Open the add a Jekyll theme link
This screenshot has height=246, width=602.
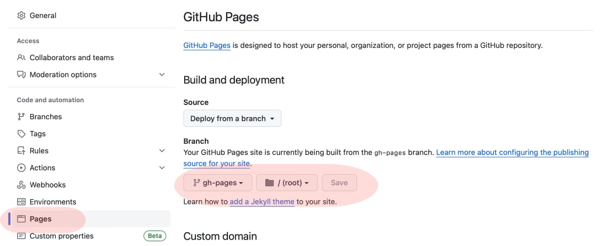262,202
